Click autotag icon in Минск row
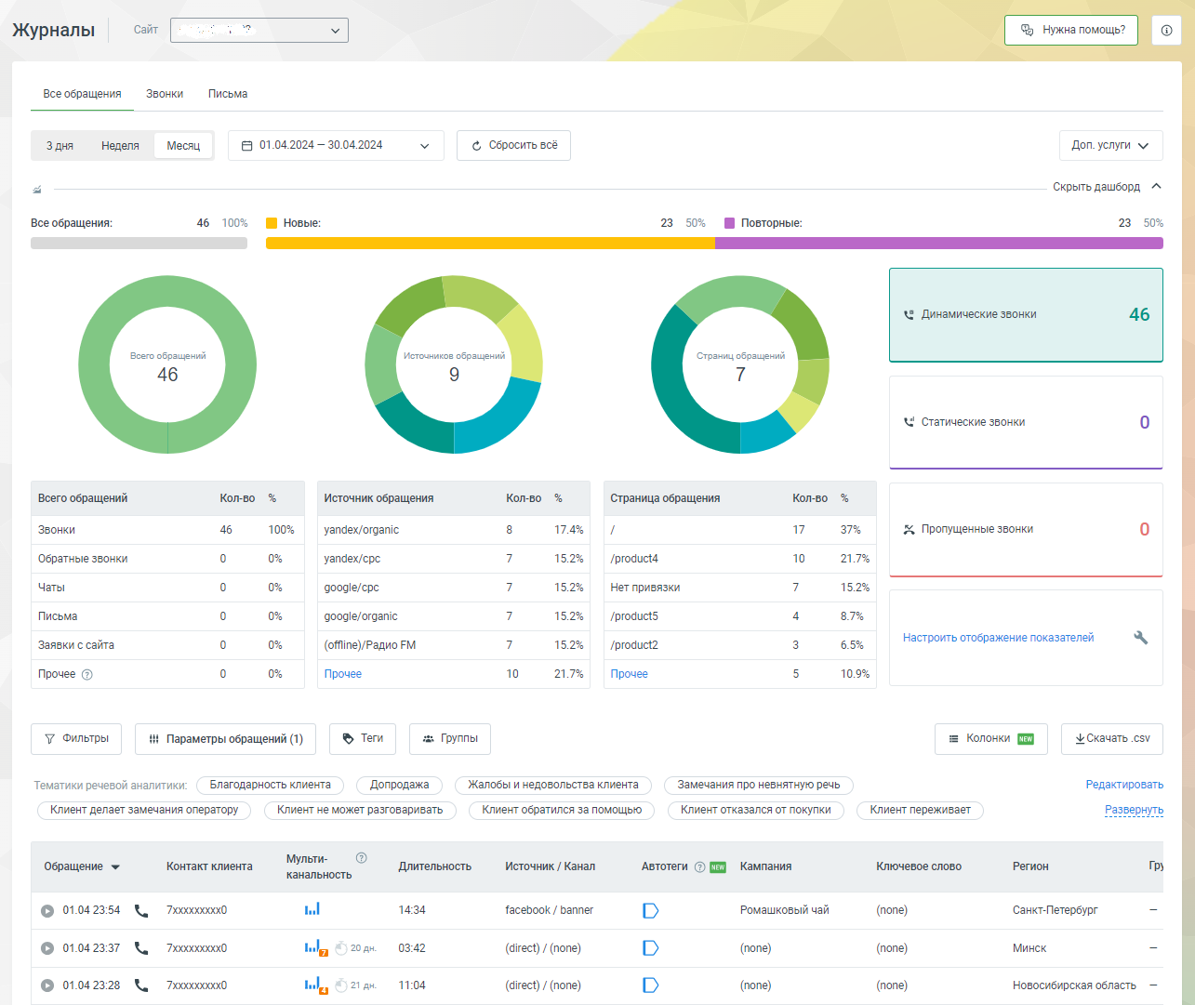 click(x=651, y=948)
